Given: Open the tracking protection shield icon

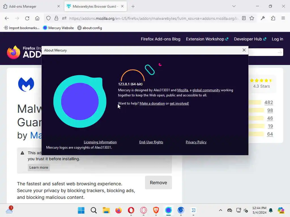Looking at the screenshot, I should (48, 18).
